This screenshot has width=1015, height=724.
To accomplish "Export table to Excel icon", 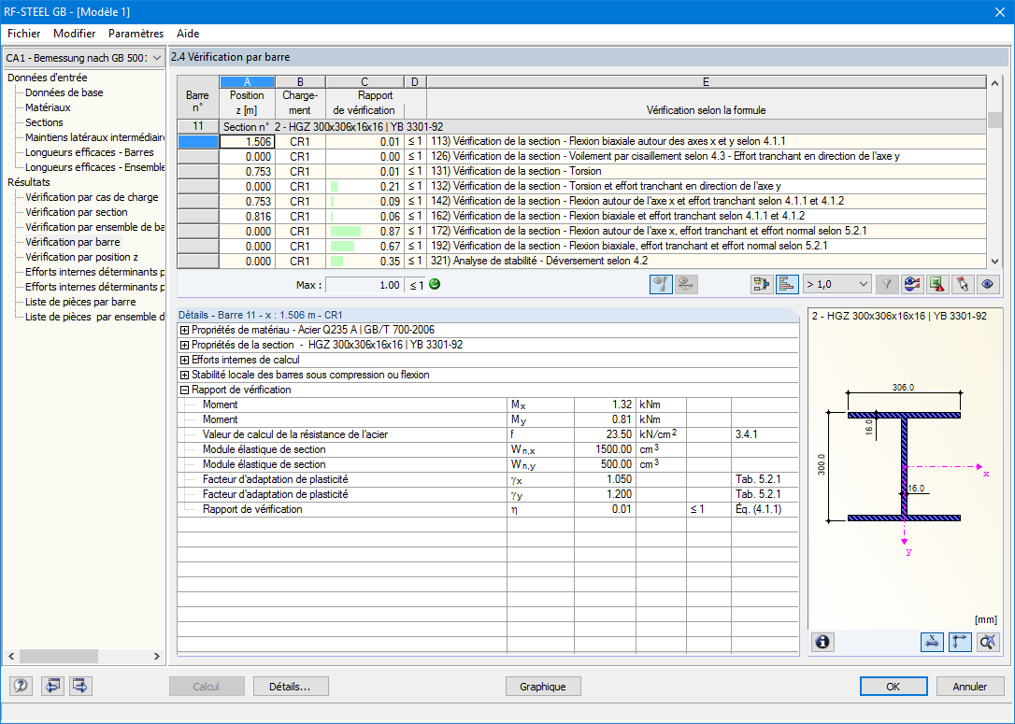I will click(x=937, y=284).
